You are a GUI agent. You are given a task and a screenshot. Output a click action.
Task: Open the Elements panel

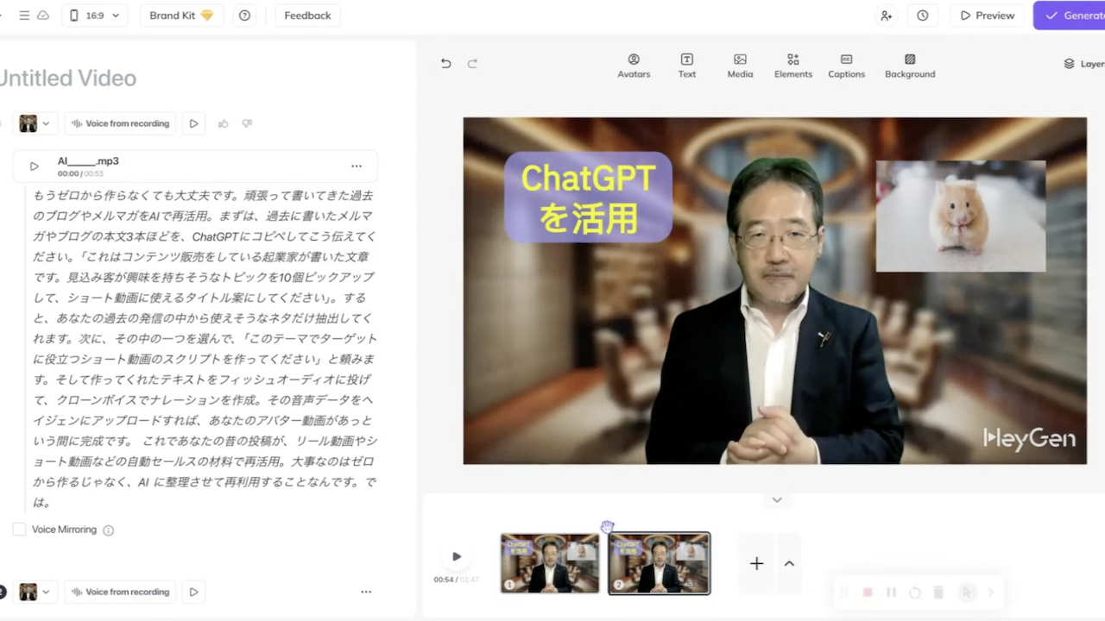[793, 66]
